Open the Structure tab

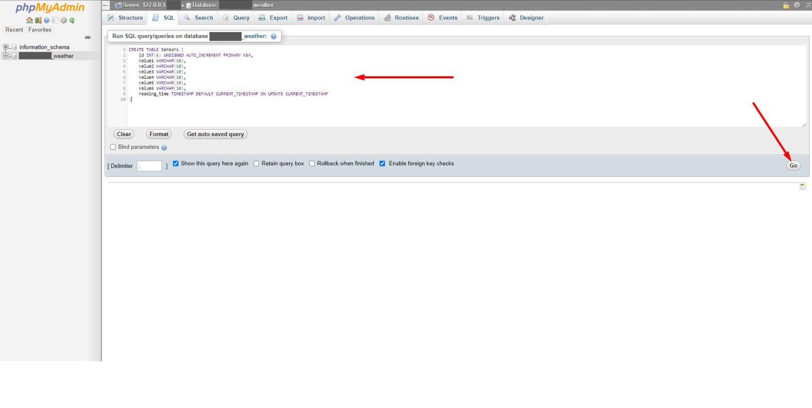(x=125, y=18)
